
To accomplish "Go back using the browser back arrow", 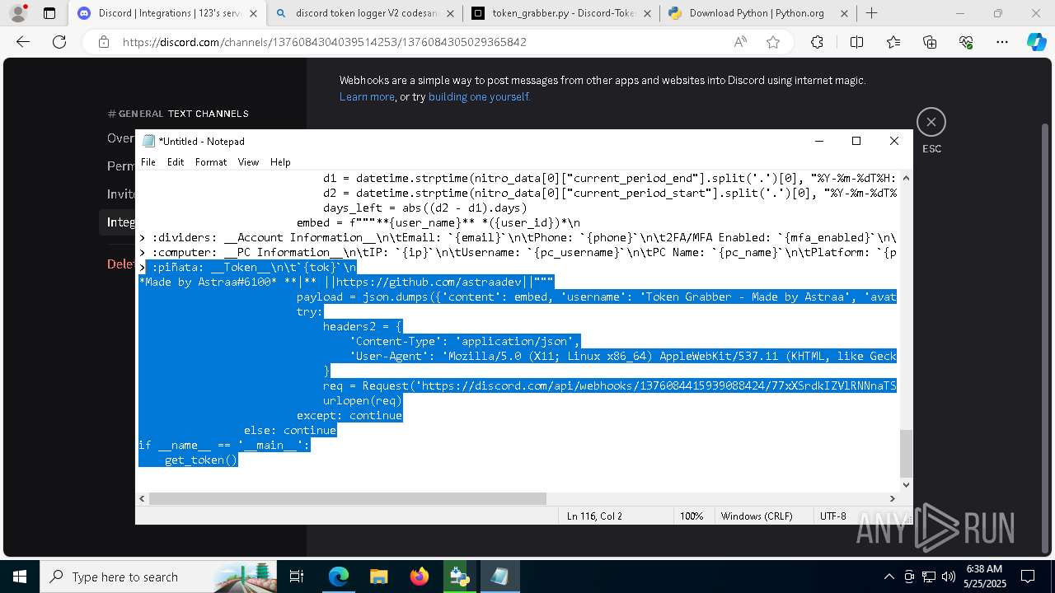I will [23, 42].
